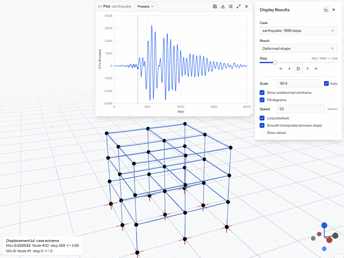344x258 pixels.
Task: Enable Show values checkbox
Action: (x=262, y=133)
